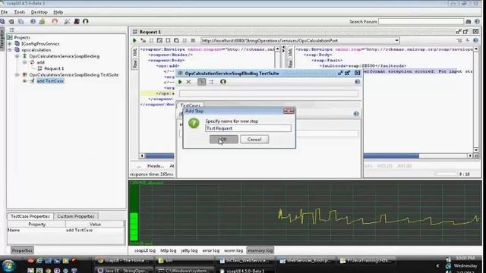Viewport: 486px width, 273px height.
Task: Submit Request 1 with green play icon
Action: click(x=134, y=40)
